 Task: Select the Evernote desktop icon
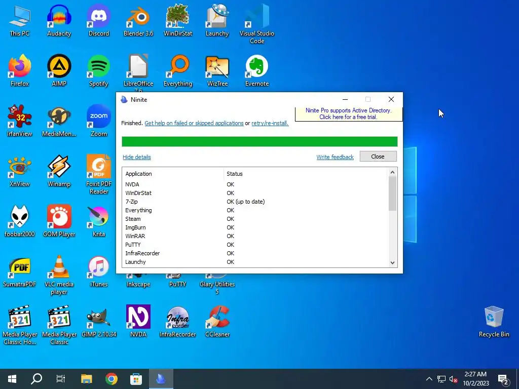(257, 70)
